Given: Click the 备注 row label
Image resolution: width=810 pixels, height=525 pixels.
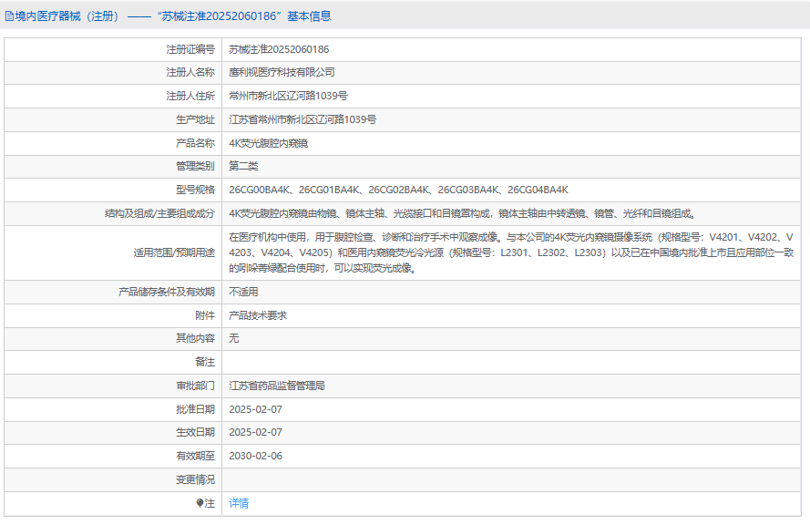Looking at the screenshot, I should point(205,362).
